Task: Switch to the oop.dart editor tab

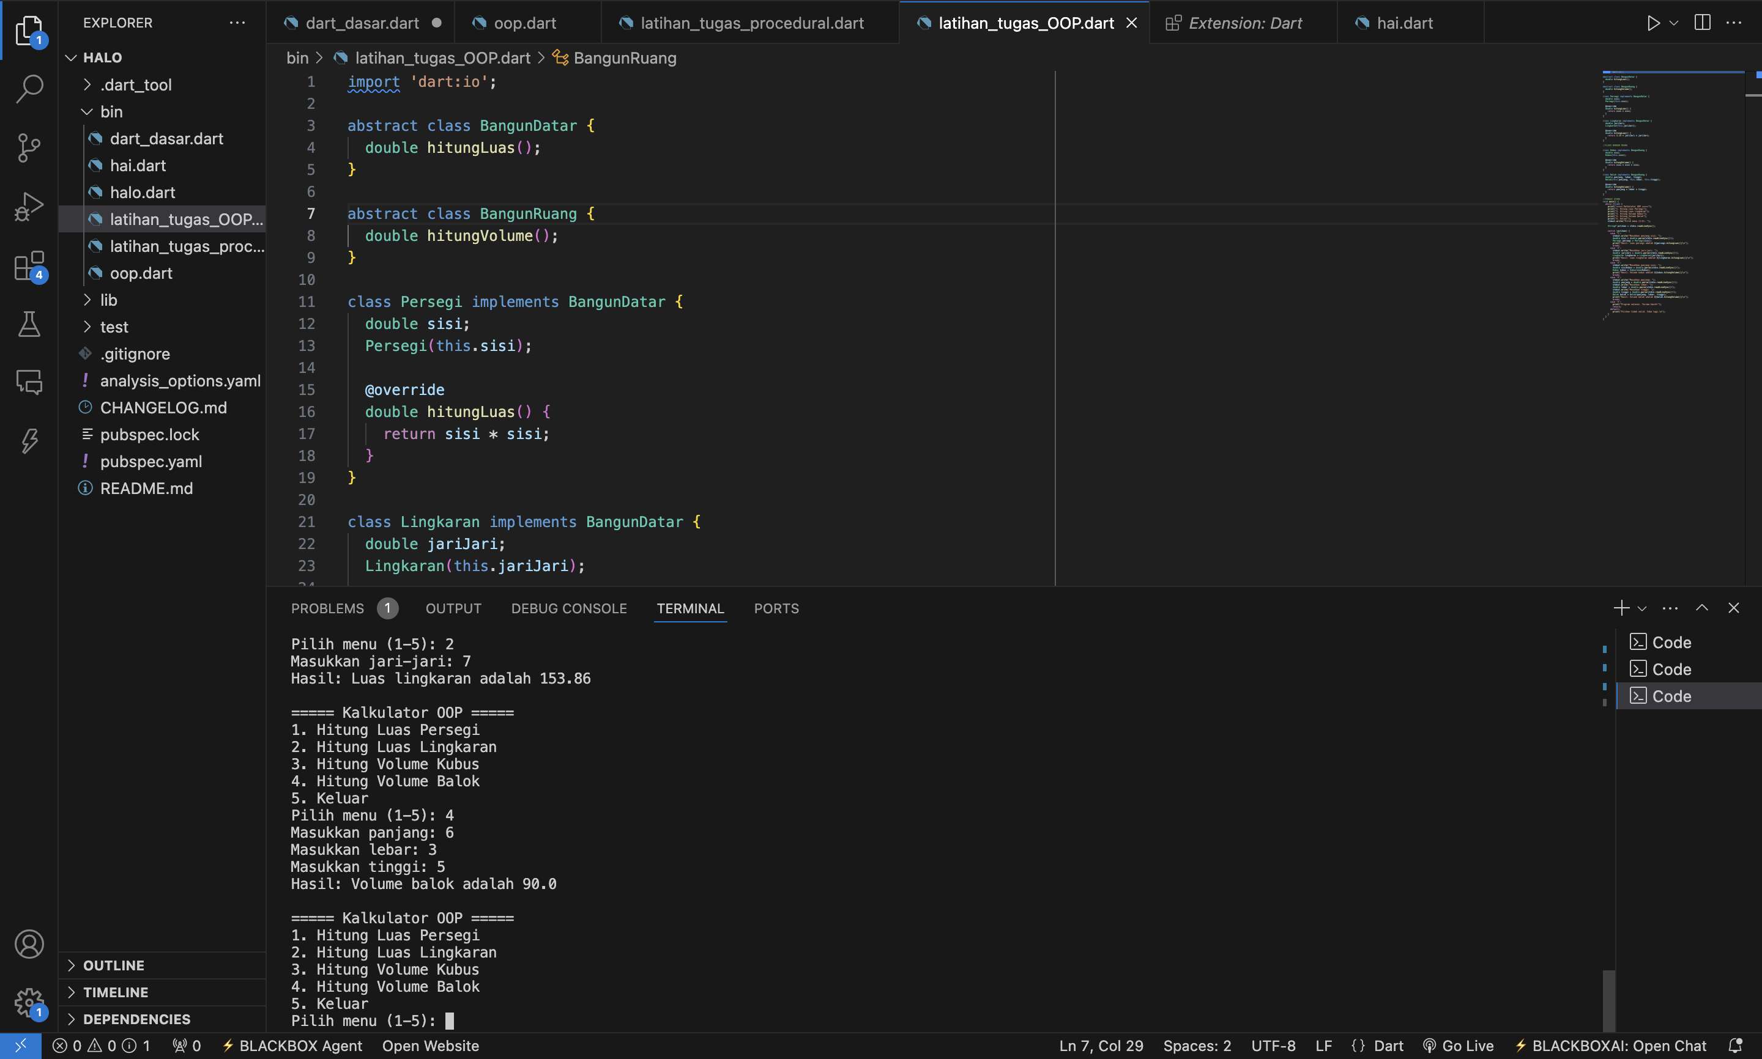Action: click(x=524, y=23)
